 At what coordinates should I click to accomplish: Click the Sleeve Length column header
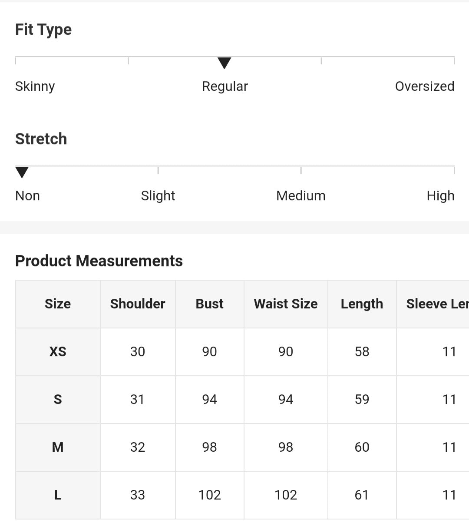[436, 304]
